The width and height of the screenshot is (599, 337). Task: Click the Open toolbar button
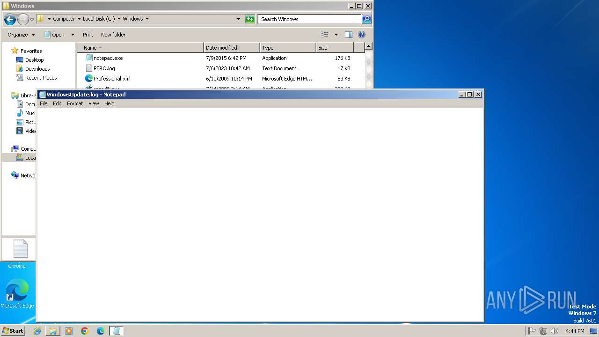click(x=54, y=35)
